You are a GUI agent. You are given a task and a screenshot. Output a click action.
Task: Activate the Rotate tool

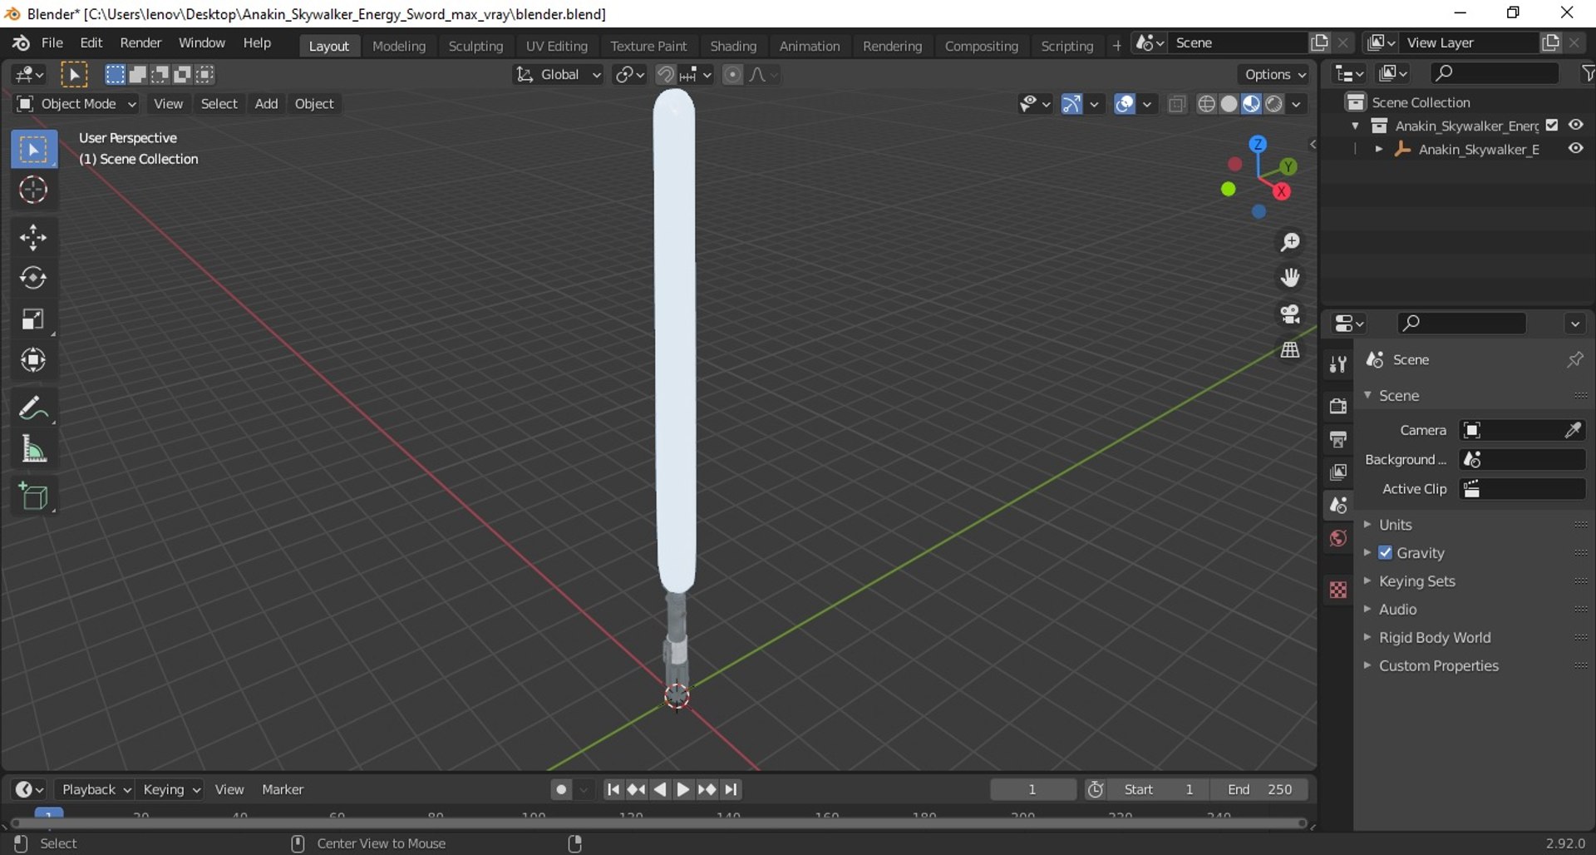point(33,278)
